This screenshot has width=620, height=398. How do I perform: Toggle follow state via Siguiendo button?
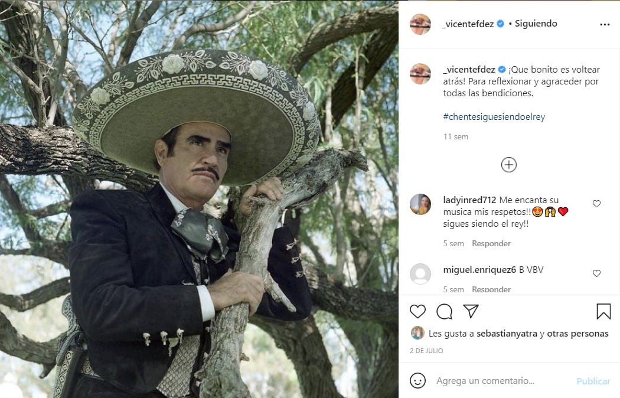(535, 24)
